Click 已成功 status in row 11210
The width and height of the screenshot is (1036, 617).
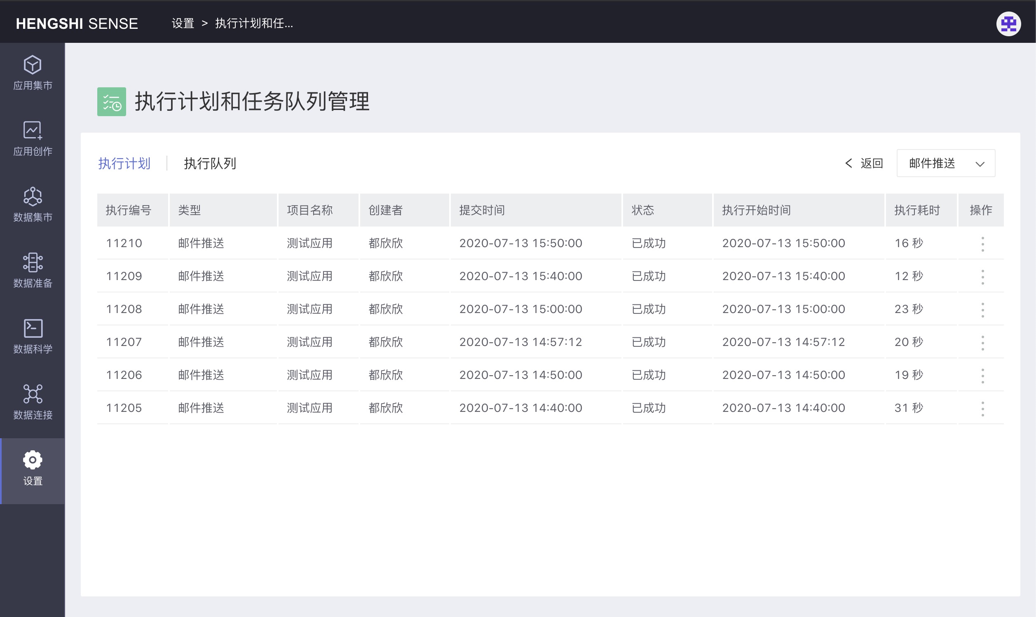pyautogui.click(x=649, y=243)
